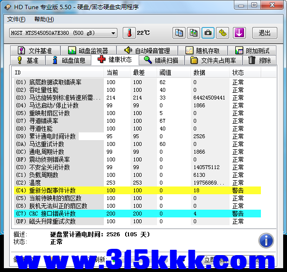This screenshot has width=287, height=272.
Task: Switch to the 磁盘信息 tab
Action: [x=69, y=60]
